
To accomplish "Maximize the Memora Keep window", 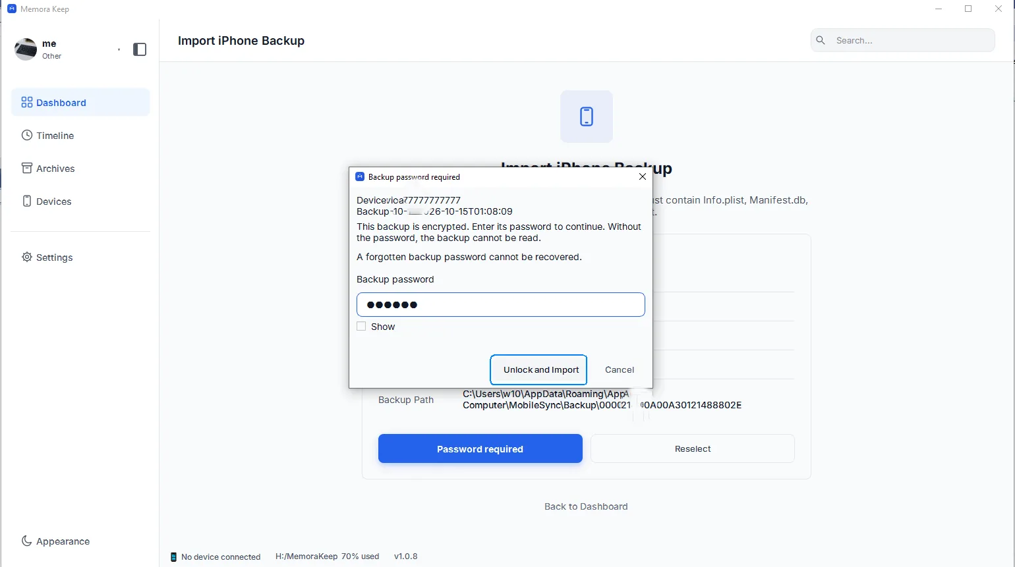I will click(968, 9).
